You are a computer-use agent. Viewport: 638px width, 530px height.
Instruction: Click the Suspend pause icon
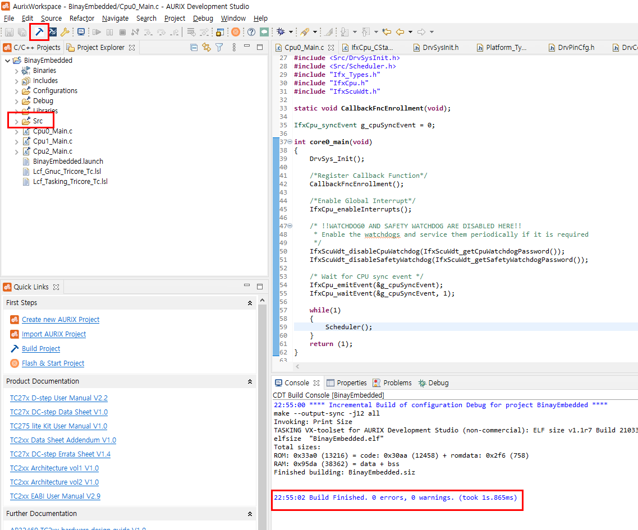(x=110, y=32)
